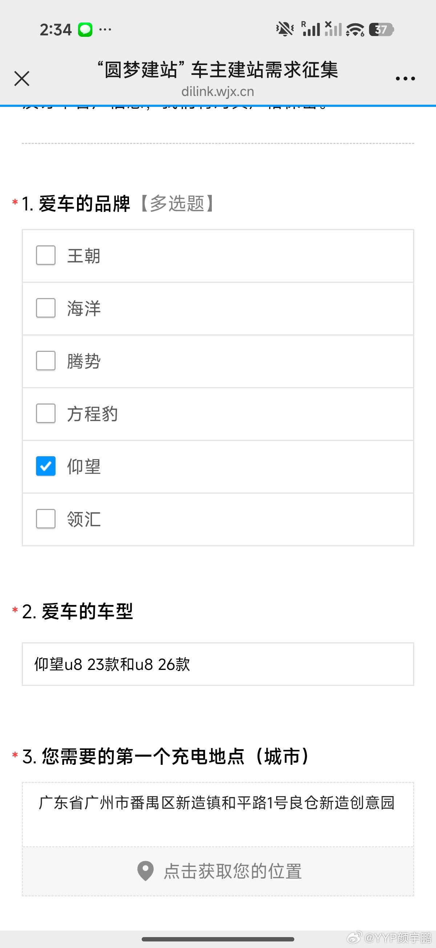Check the 王朝 brand checkbox
Viewport: 436px width, 948px height.
pyautogui.click(x=46, y=256)
